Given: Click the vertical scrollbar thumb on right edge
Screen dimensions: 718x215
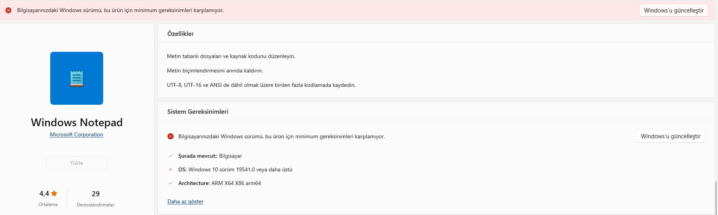Looking at the screenshot, I should 716,197.
